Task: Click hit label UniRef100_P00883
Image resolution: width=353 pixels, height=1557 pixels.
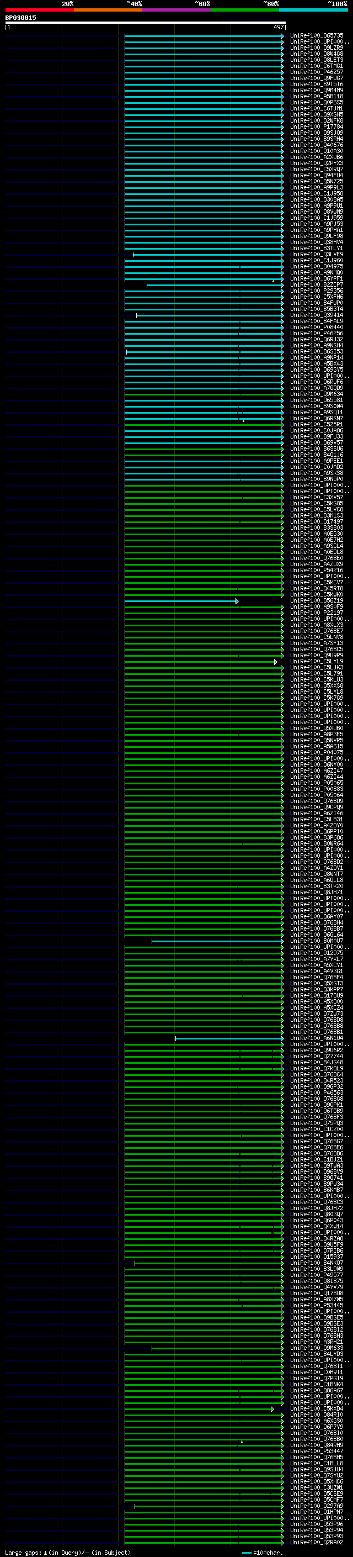Action: (316, 789)
